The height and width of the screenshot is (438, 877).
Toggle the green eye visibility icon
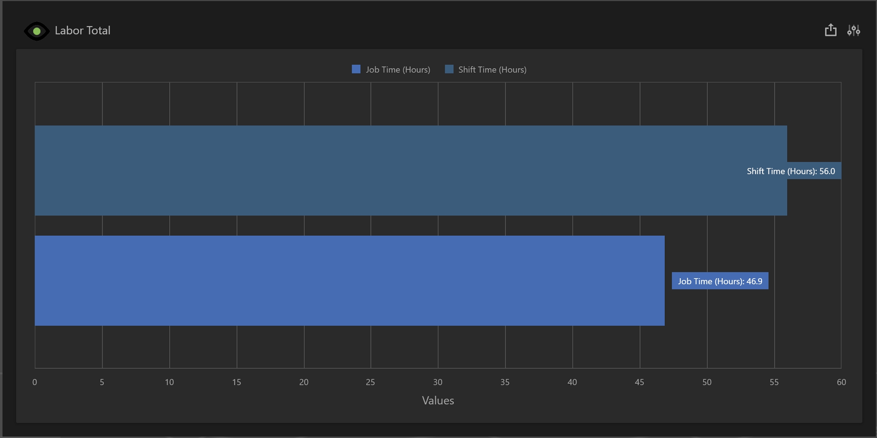coord(37,31)
